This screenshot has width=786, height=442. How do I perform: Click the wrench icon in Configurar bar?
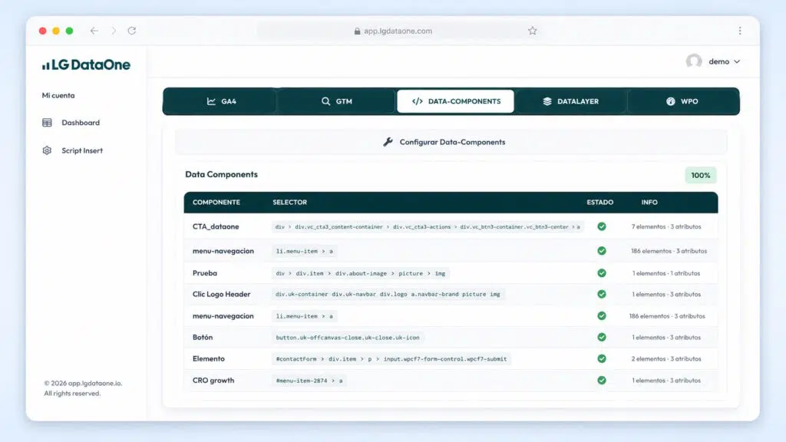[x=388, y=142]
